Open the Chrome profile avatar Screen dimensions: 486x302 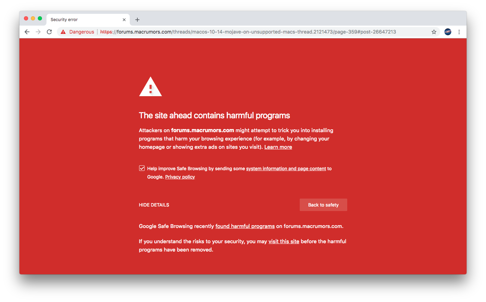point(448,32)
